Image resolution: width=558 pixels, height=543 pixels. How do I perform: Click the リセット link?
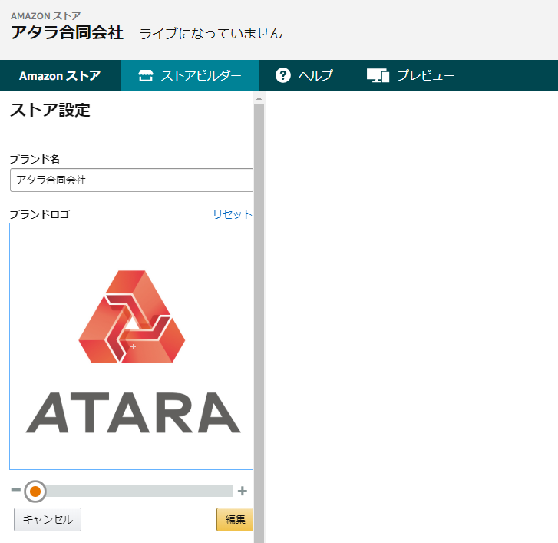tap(233, 214)
